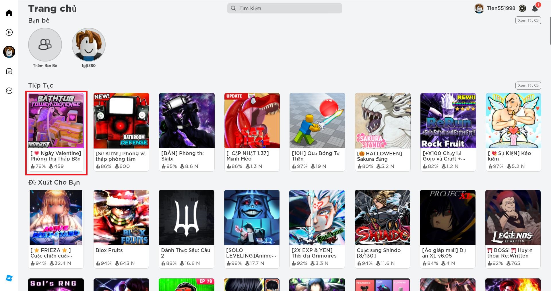
Task: Click the Thêm Bạn Bè label
Action: (x=45, y=66)
